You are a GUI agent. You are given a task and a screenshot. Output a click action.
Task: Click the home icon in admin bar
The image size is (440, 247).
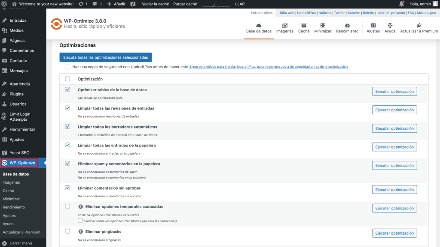click(14, 4)
